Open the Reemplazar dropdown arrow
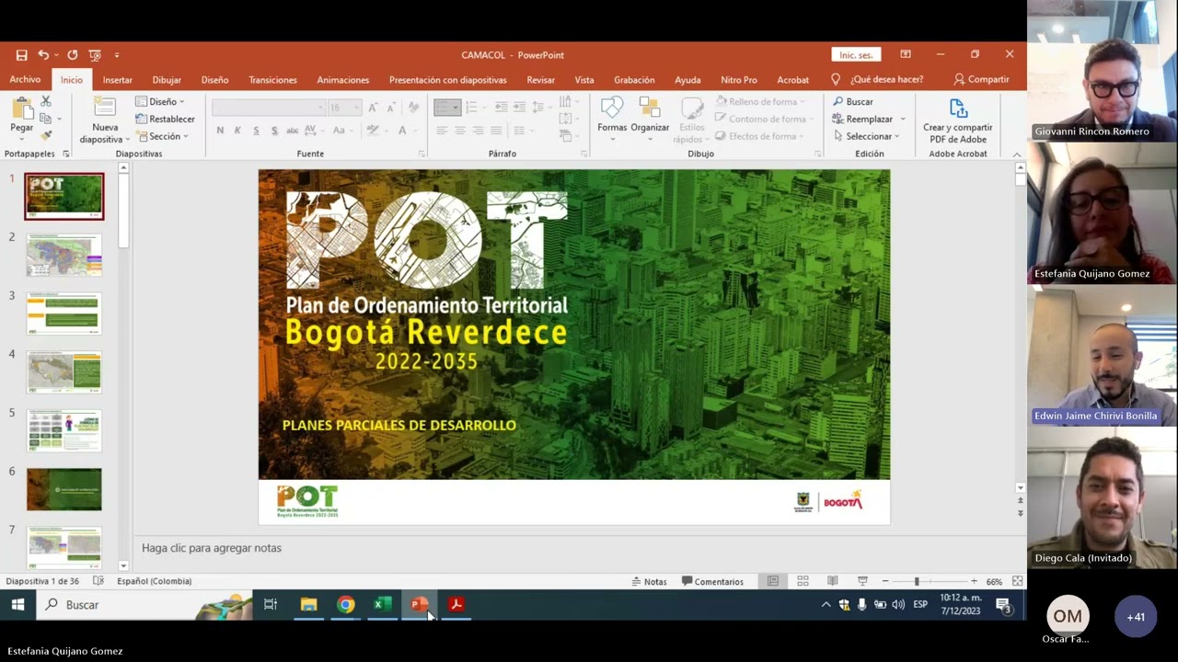1178x662 pixels. click(x=903, y=120)
